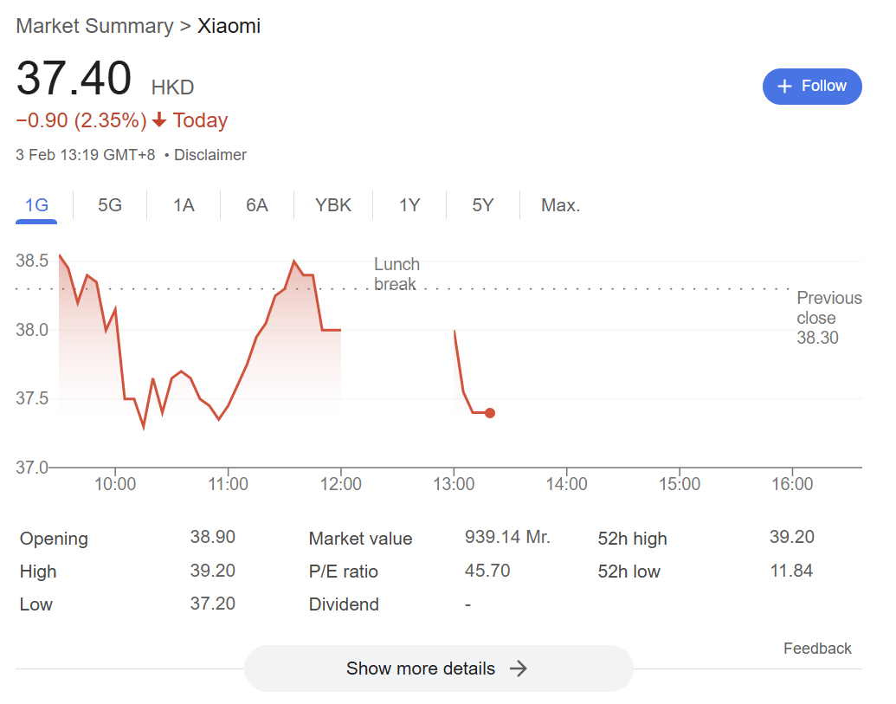Open the Market Summary breadcrumb link
This screenshot has height=704, width=896.
coord(95,26)
